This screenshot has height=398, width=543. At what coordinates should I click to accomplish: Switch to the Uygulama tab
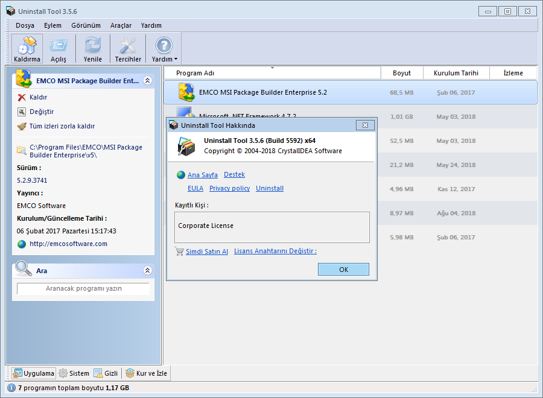[x=34, y=373]
